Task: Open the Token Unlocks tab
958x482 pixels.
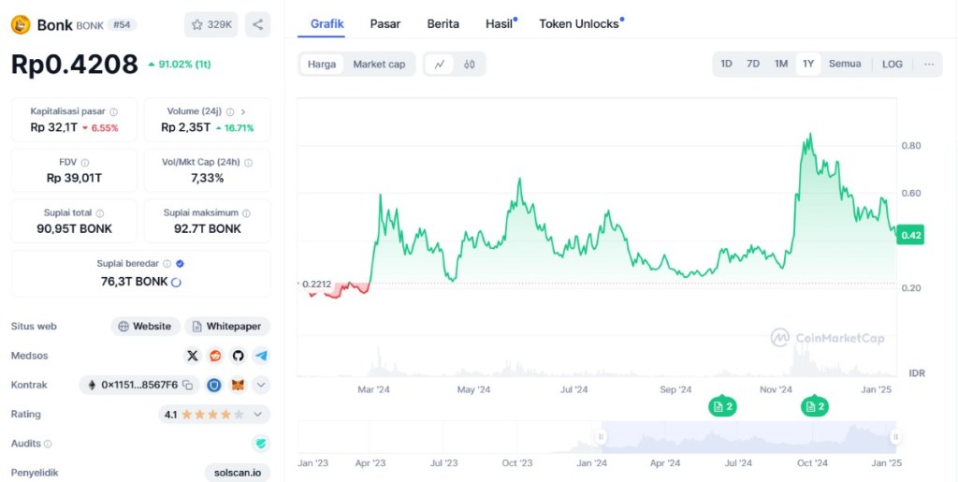Action: (579, 23)
